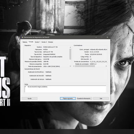The width and height of the screenshot is (134, 134).
Task: Click the 'Dispositivo de pantalla completa' value
Action: pos(53,57)
